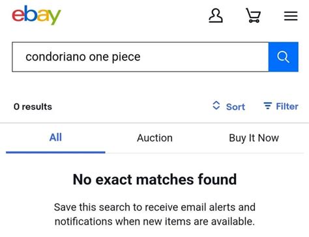Select the All tab
This screenshot has width=309, height=237.
click(55, 137)
